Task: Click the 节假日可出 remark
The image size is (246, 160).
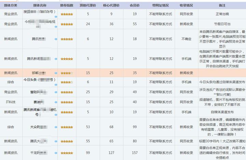Action: pos(222,24)
